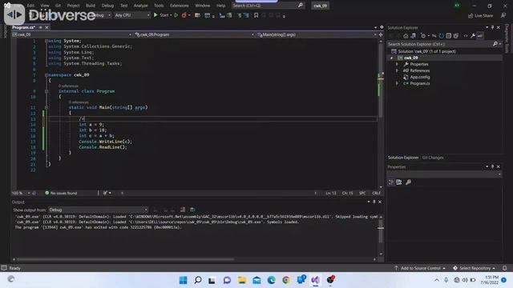This screenshot has height=288, width=513.
Task: Open the View menu
Action: [45, 6]
